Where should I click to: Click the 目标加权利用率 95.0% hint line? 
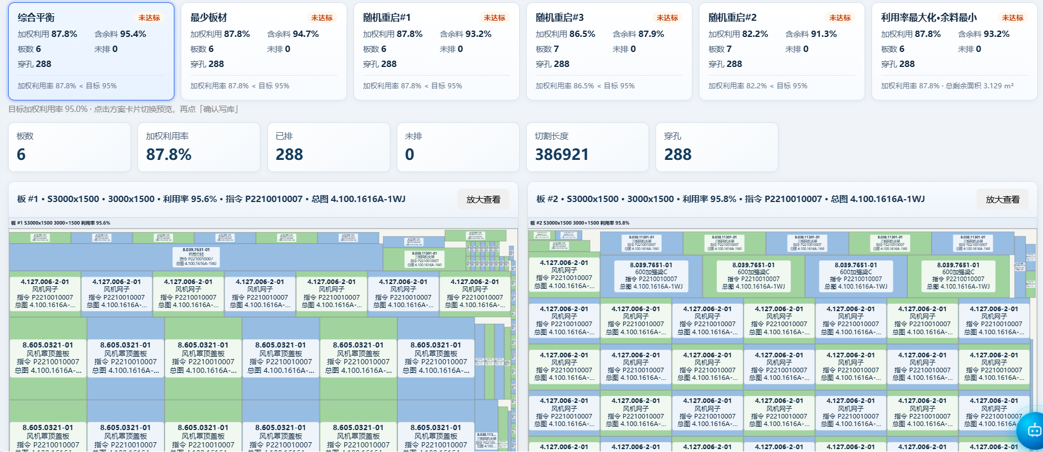[x=124, y=109]
